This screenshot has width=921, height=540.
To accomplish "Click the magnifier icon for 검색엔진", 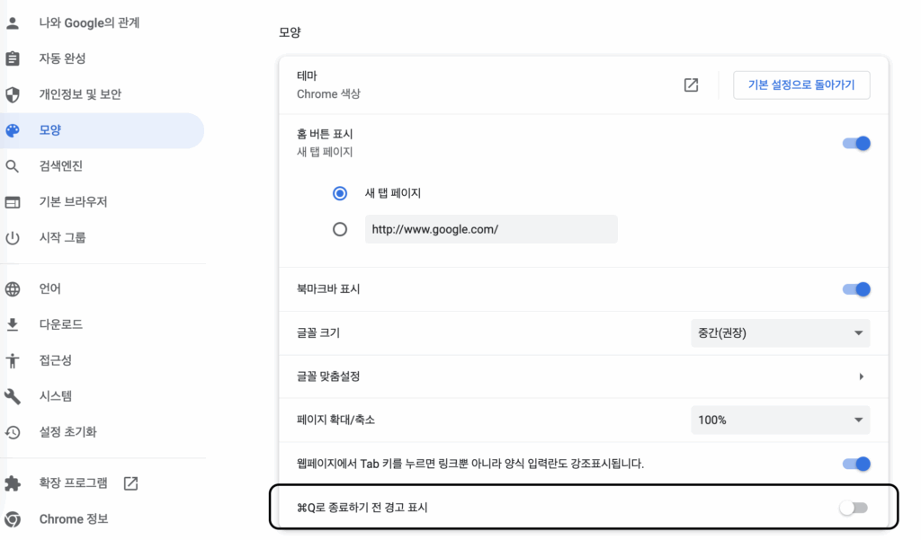I will click(x=13, y=166).
